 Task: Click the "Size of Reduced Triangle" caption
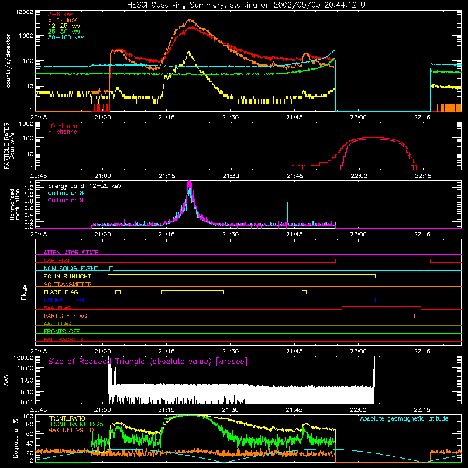[x=148, y=362]
